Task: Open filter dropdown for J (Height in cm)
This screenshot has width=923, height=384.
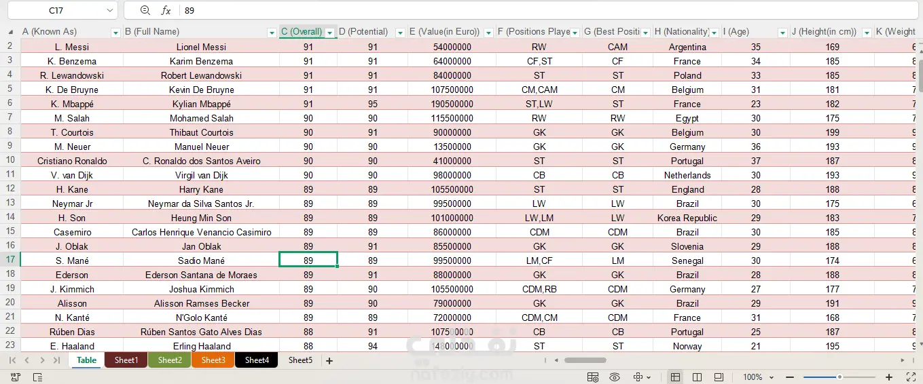Action: point(867,33)
